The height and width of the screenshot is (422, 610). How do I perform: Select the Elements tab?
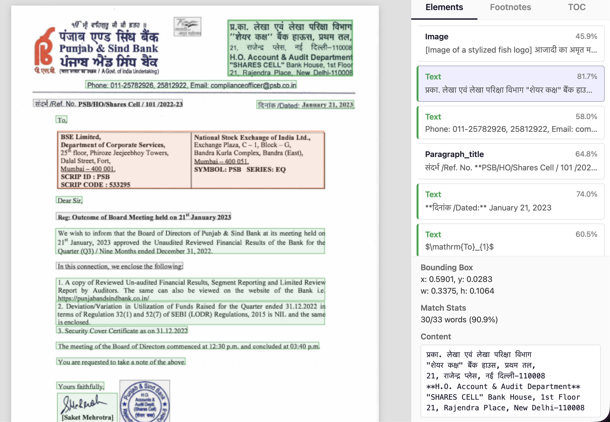click(x=444, y=7)
